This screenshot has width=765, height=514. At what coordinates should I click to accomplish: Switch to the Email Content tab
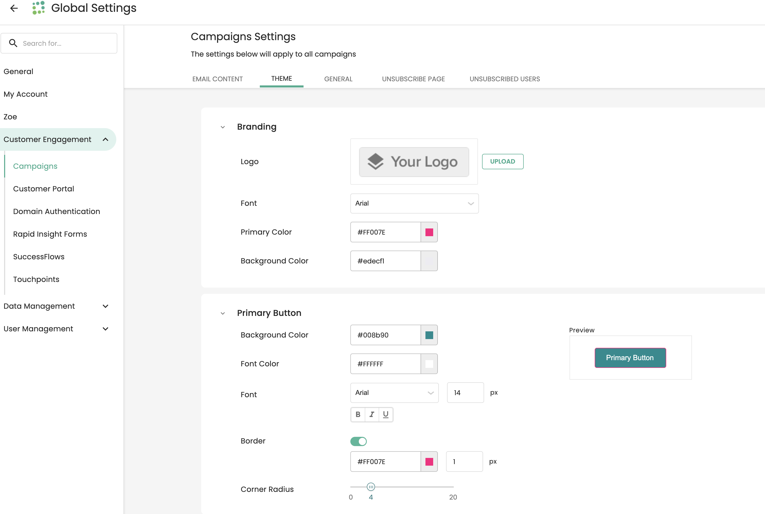217,79
